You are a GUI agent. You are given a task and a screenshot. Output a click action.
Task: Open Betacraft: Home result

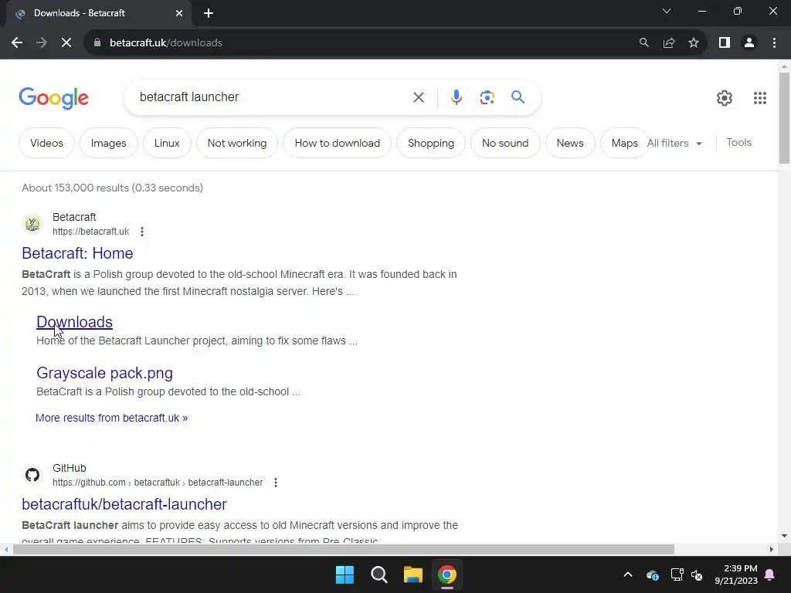point(77,253)
